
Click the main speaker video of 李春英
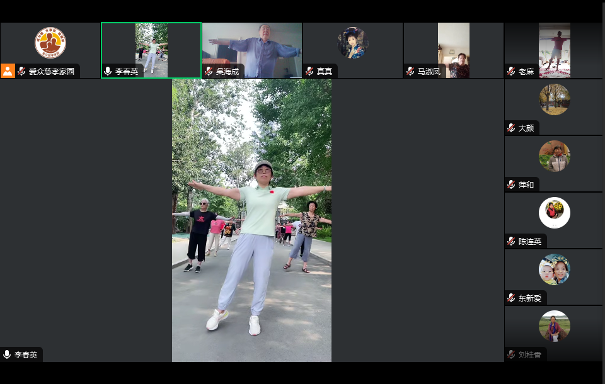coord(252,220)
